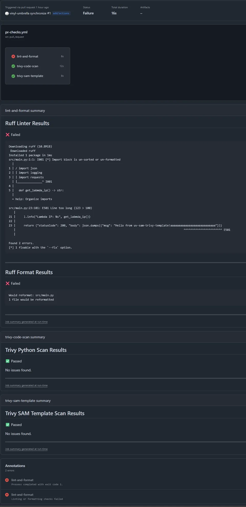Click red X icon under Ruff Linter Results
Viewport: 246px width, 507px height.
tap(8, 135)
